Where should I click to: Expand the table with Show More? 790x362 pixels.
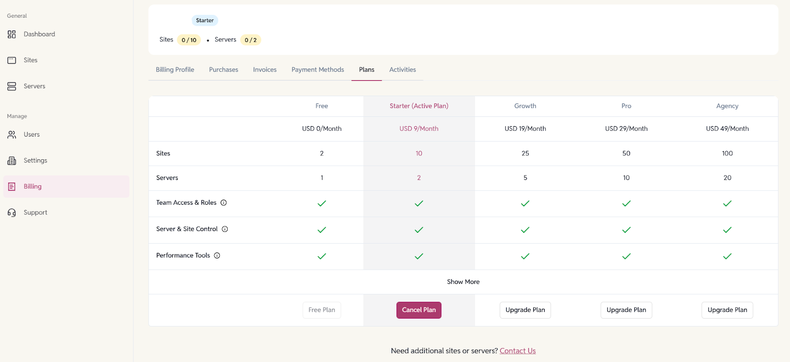click(x=463, y=282)
